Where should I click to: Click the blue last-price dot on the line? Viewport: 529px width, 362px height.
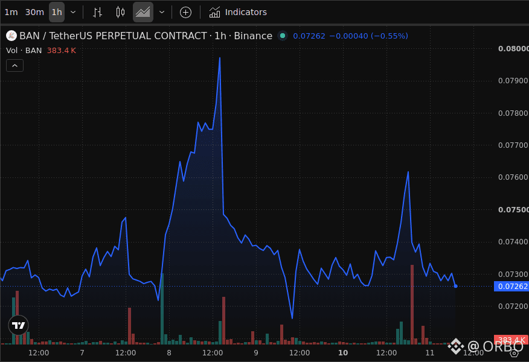(456, 286)
